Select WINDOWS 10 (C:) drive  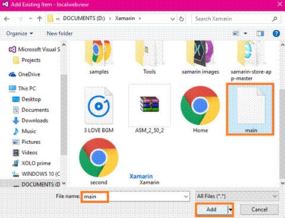36,174
